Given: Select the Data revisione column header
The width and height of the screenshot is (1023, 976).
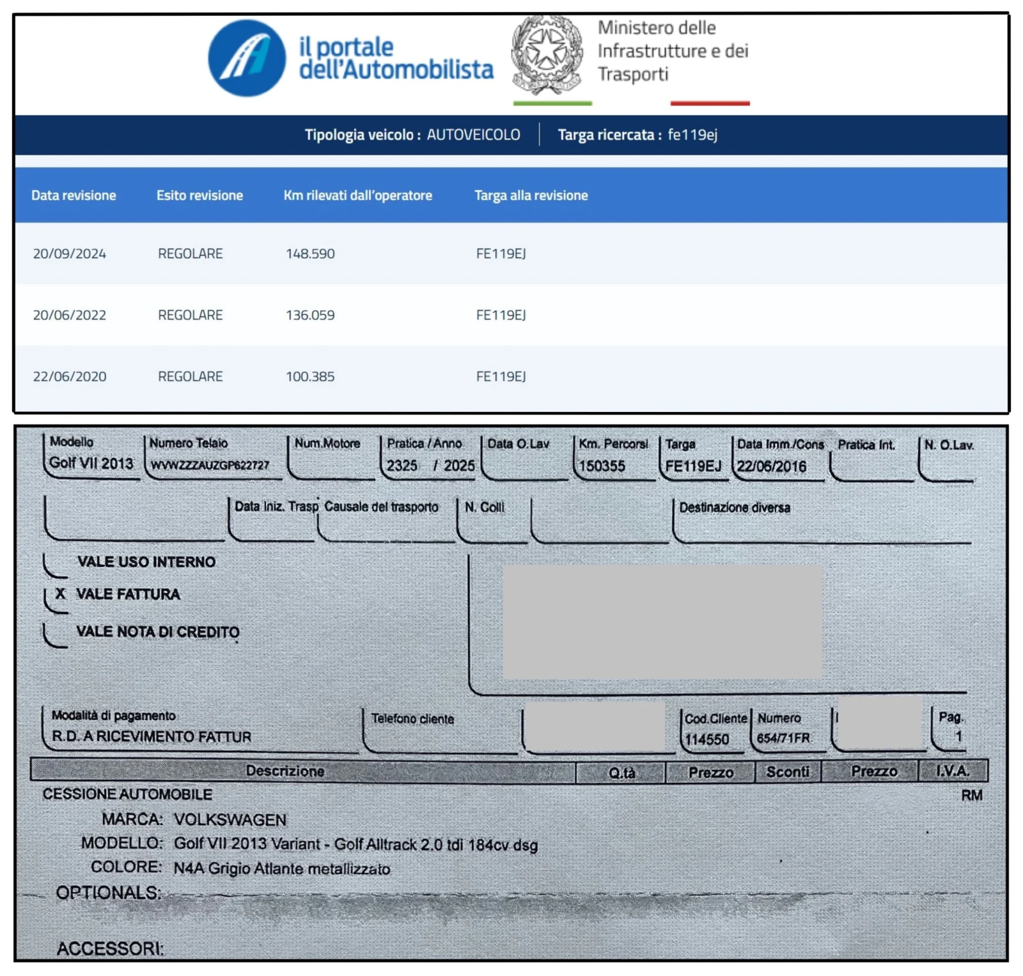Looking at the screenshot, I should (x=74, y=196).
